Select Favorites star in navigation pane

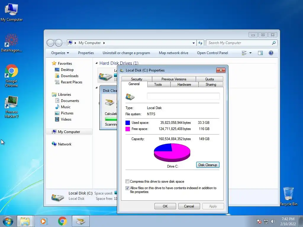tap(54, 63)
